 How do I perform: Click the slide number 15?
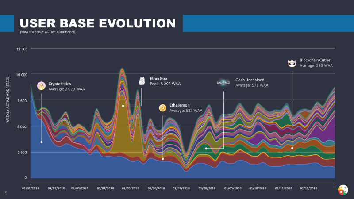click(x=5, y=193)
